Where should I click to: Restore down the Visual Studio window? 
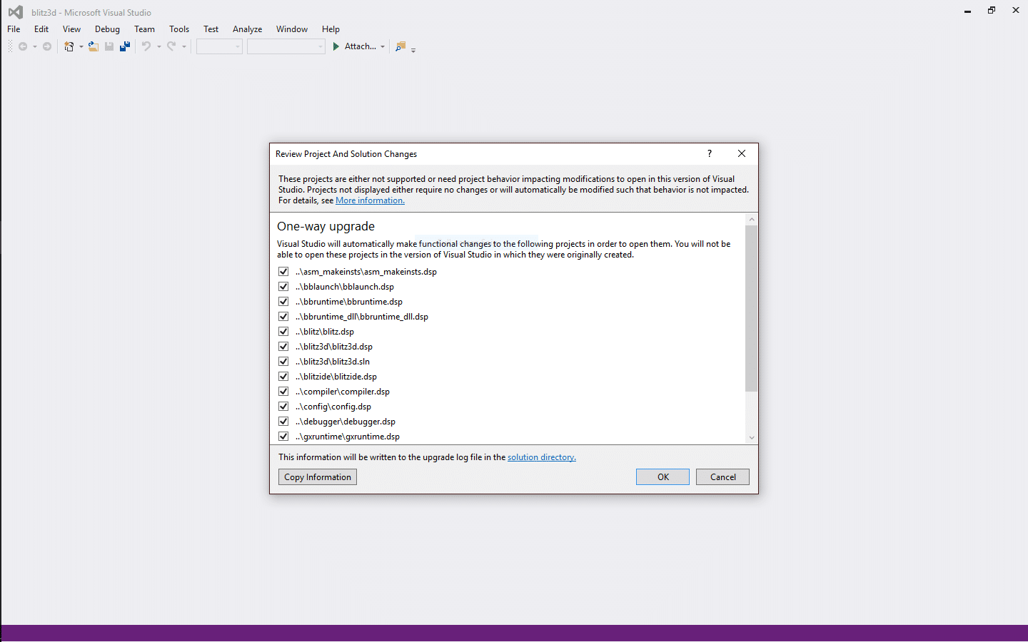point(992,11)
